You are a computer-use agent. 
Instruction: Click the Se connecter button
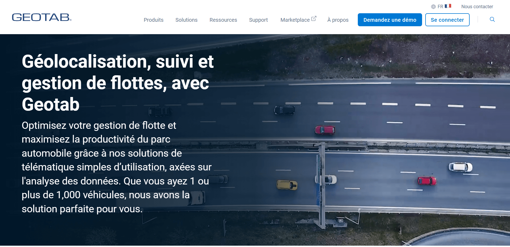click(447, 20)
